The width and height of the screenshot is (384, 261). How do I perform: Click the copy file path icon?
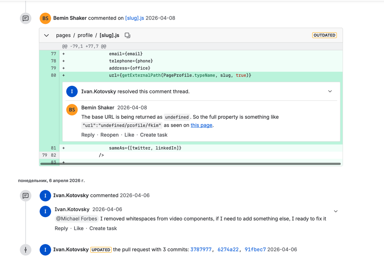point(127,35)
